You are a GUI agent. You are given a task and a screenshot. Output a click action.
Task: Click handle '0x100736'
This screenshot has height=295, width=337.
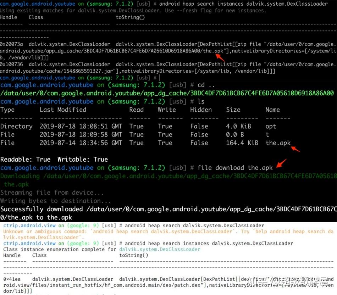[11, 64]
